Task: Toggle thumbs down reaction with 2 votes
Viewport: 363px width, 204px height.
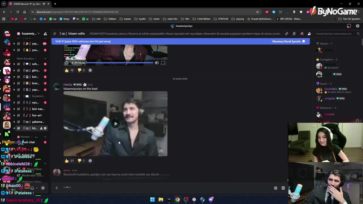Action: pyautogui.click(x=81, y=70)
